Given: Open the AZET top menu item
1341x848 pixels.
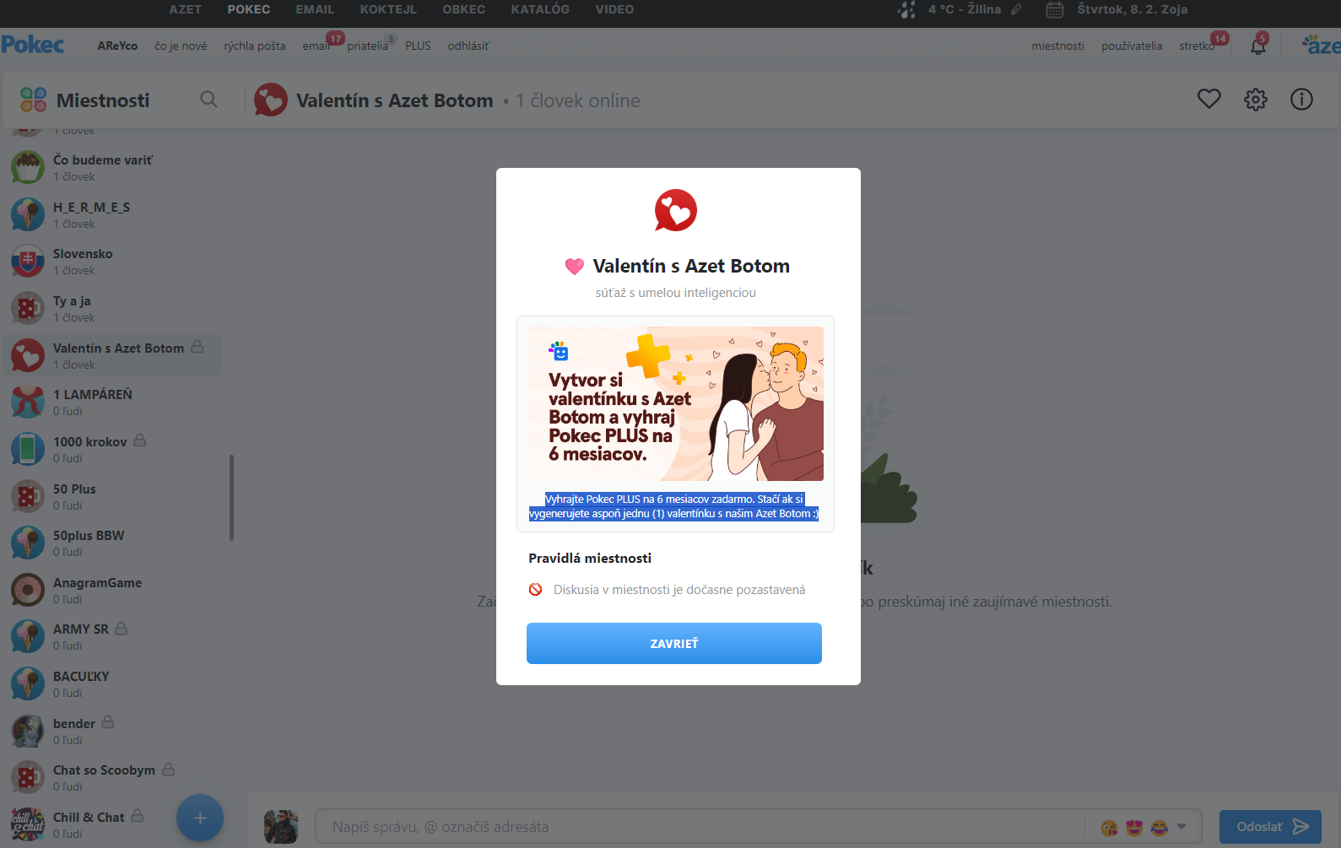Looking at the screenshot, I should [185, 9].
